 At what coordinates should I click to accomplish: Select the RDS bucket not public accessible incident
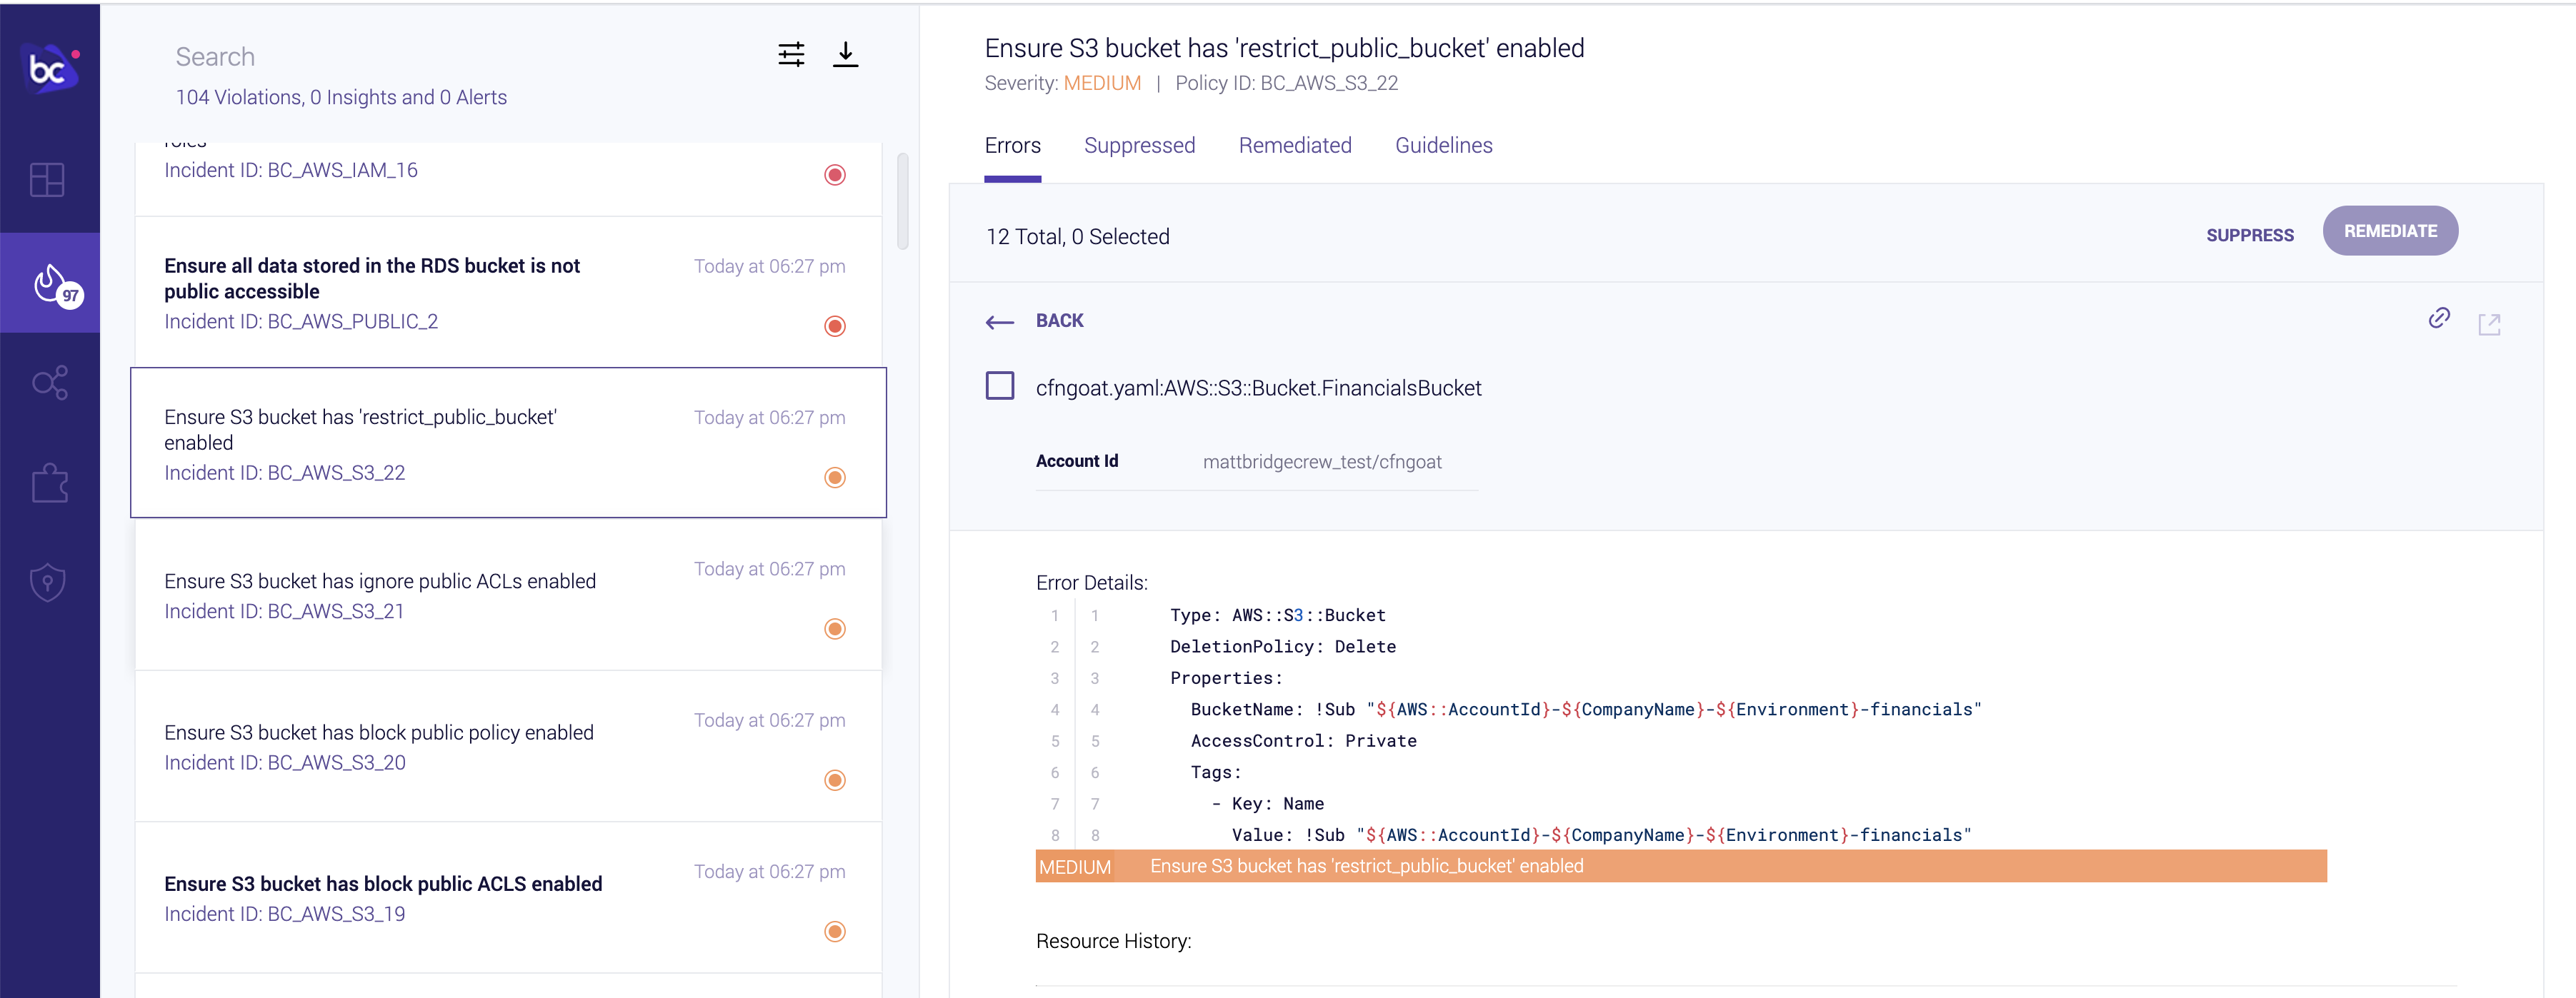tap(508, 292)
